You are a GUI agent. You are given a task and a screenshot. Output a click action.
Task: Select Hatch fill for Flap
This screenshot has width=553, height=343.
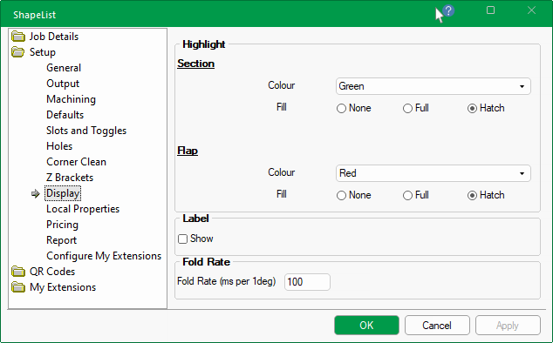[472, 195]
